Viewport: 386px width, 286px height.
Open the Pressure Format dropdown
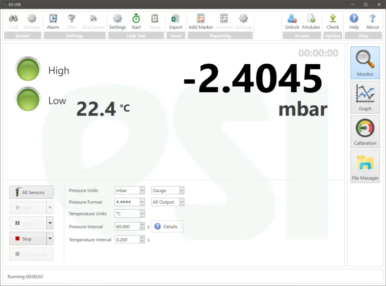click(x=130, y=202)
